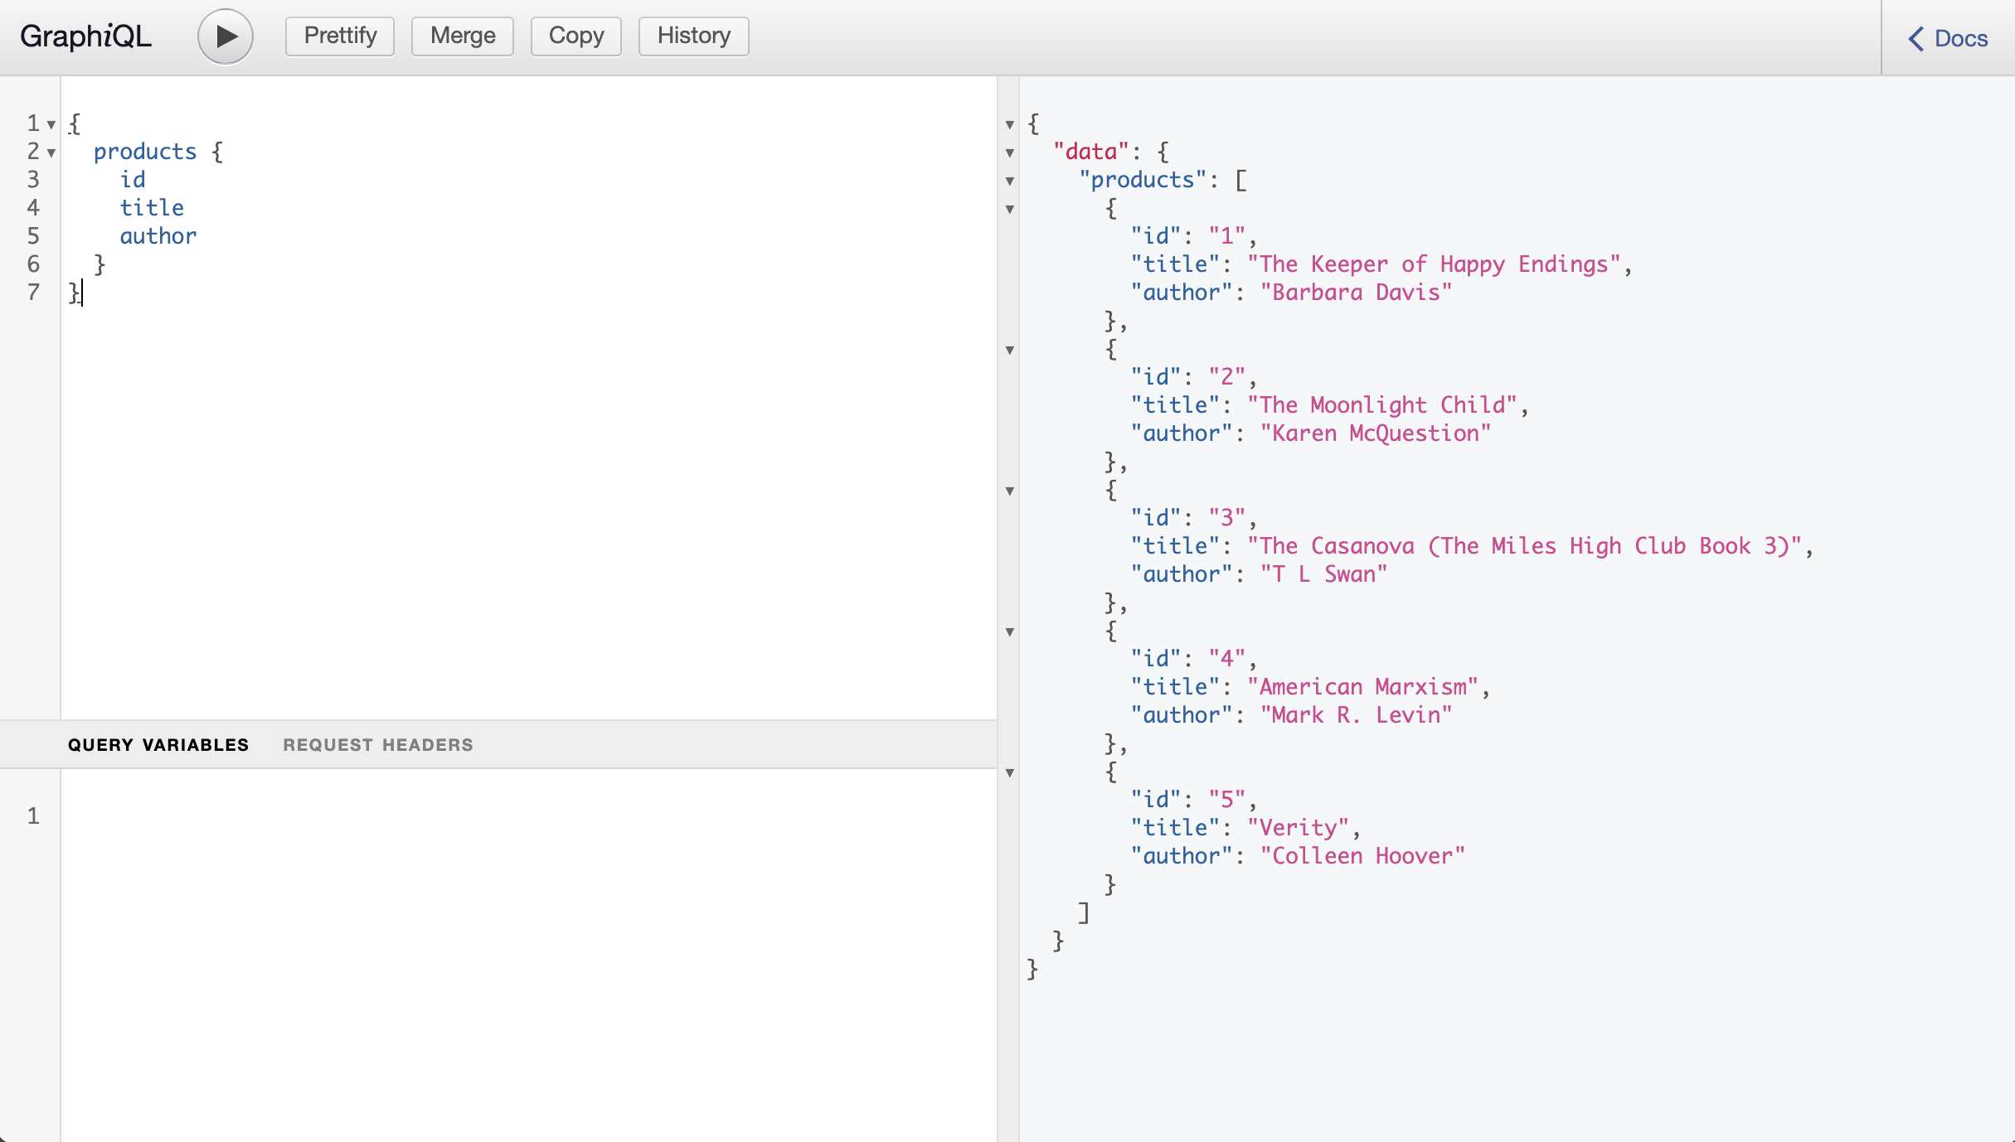Collapse the response entry for The Casanova book

pyautogui.click(x=1010, y=491)
